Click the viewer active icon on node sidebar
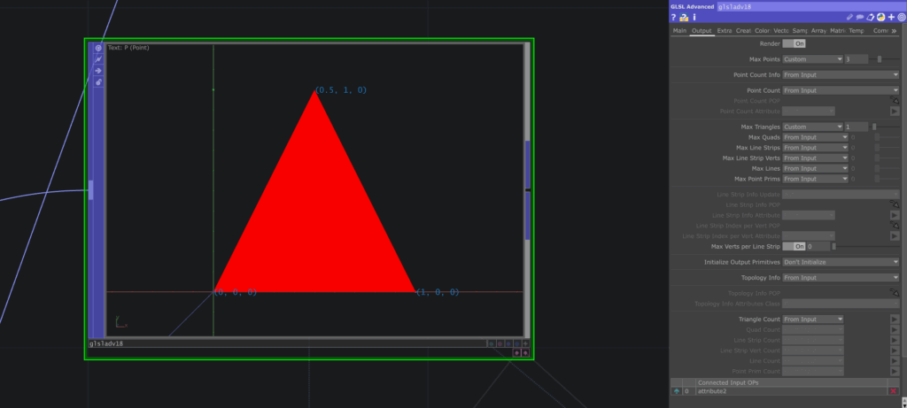This screenshot has width=907, height=408. coord(98,49)
